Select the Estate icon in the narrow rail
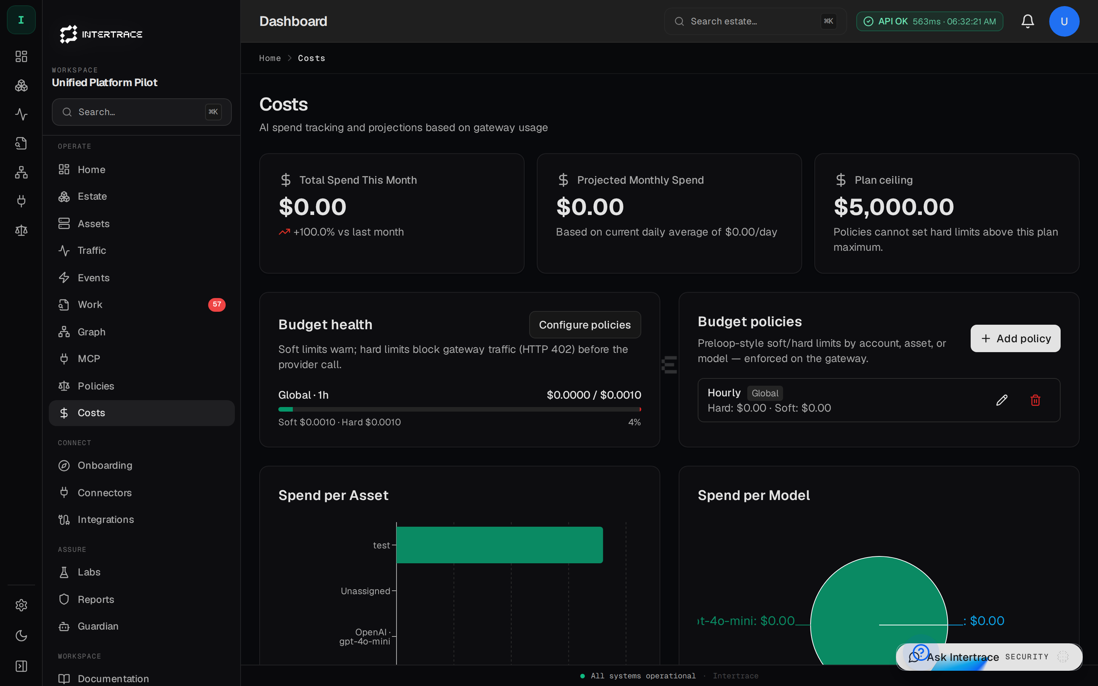Screen dimensions: 1098x686 21,85
